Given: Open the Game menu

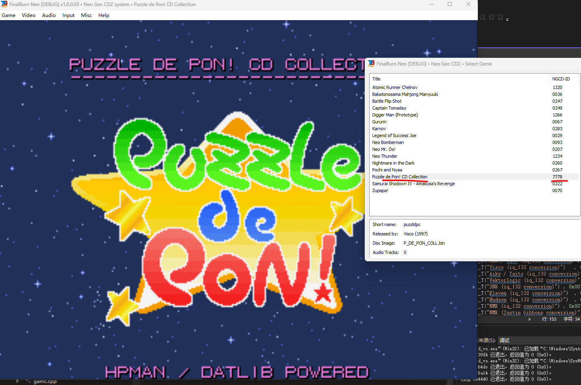Looking at the screenshot, I should coord(9,15).
